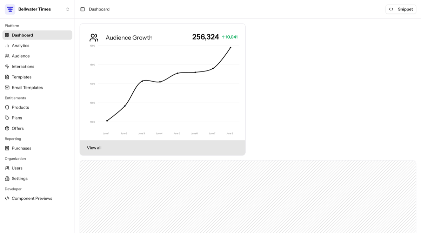Click the Platform section heading

pyautogui.click(x=12, y=26)
